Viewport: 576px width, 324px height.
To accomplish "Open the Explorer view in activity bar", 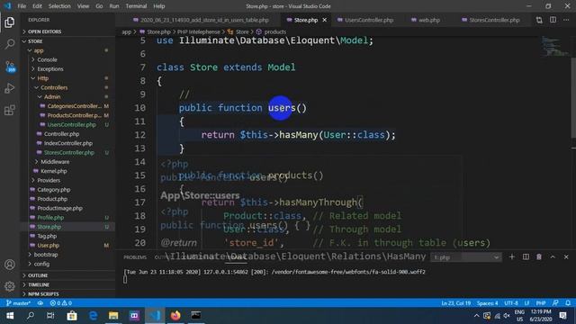I will click(10, 22).
